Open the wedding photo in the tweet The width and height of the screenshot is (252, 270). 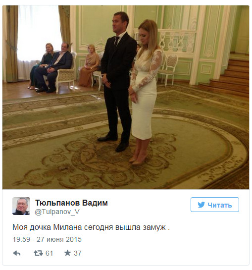(x=126, y=97)
